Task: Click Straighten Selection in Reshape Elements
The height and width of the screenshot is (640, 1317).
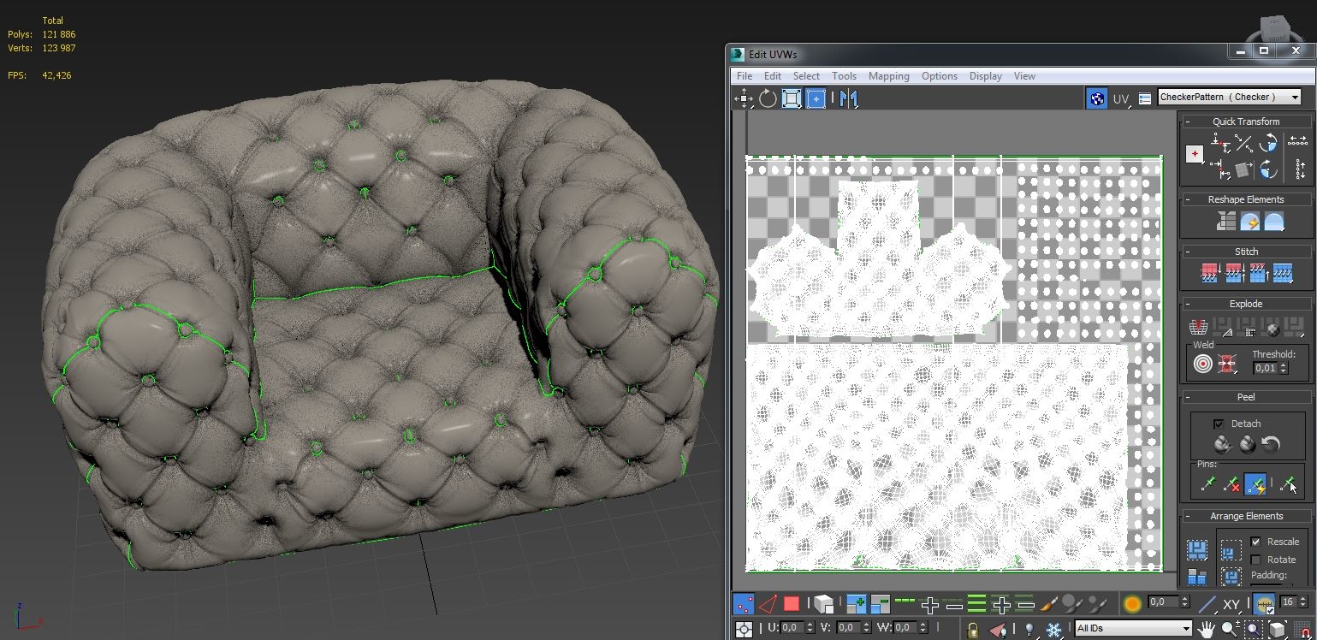Action: point(1226,222)
